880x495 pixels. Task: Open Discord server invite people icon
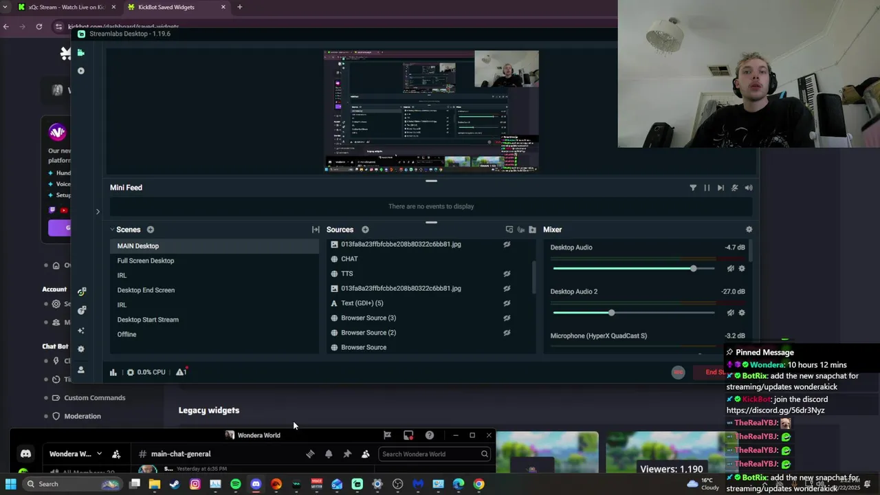pos(116,454)
